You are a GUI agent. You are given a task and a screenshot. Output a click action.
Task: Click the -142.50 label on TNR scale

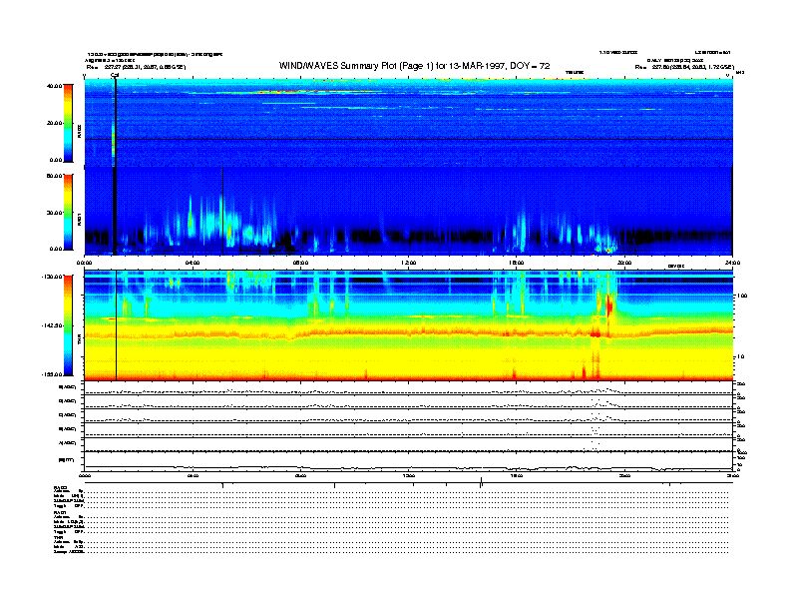[52, 325]
